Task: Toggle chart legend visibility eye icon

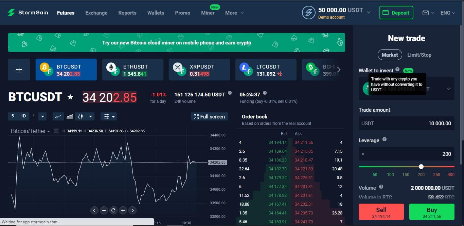Action: 56,131
